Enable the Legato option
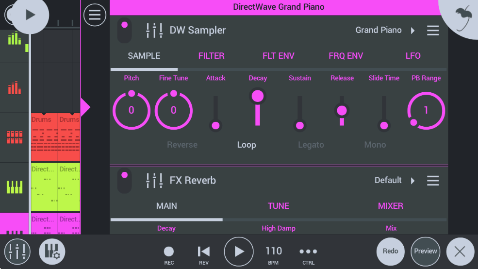The height and width of the screenshot is (269, 478). click(x=311, y=145)
